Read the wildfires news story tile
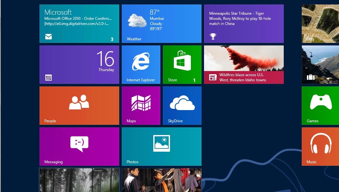Screen dimensions: 339x192 click(x=244, y=64)
